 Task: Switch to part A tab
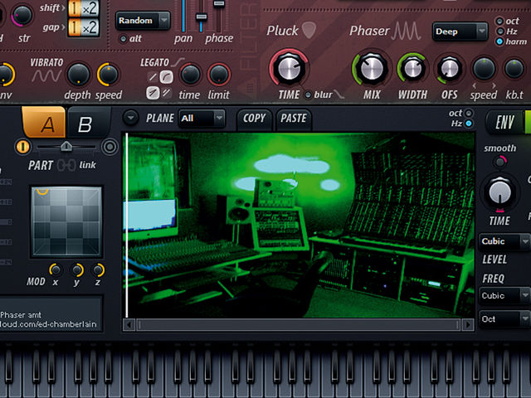tap(44, 122)
